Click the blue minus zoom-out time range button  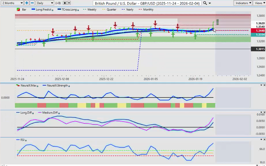[x=32, y=3]
